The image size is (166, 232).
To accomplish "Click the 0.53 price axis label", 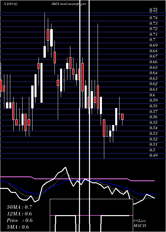I will pos(153,134).
